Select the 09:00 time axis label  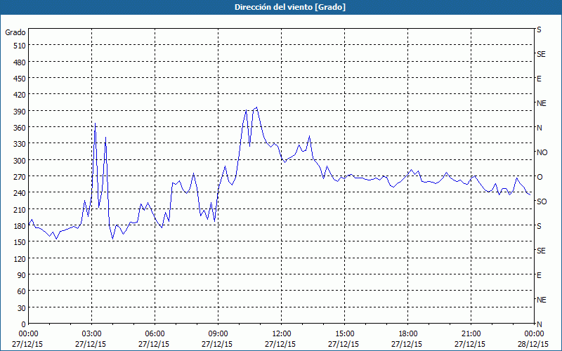tap(218, 334)
